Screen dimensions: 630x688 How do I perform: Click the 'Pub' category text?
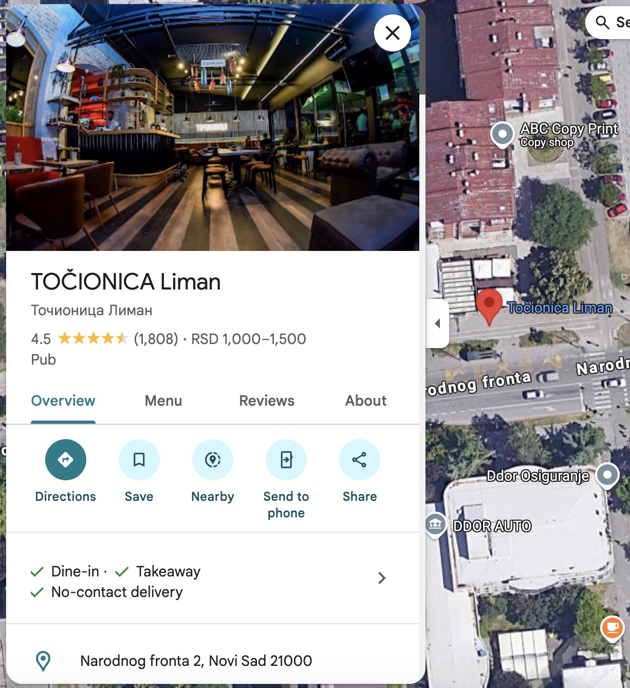tap(43, 359)
